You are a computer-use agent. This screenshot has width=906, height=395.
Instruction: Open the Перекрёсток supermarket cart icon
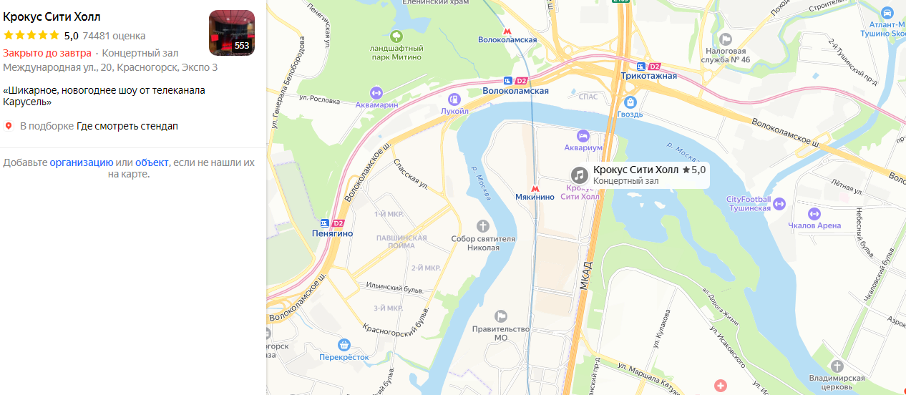[x=344, y=345]
